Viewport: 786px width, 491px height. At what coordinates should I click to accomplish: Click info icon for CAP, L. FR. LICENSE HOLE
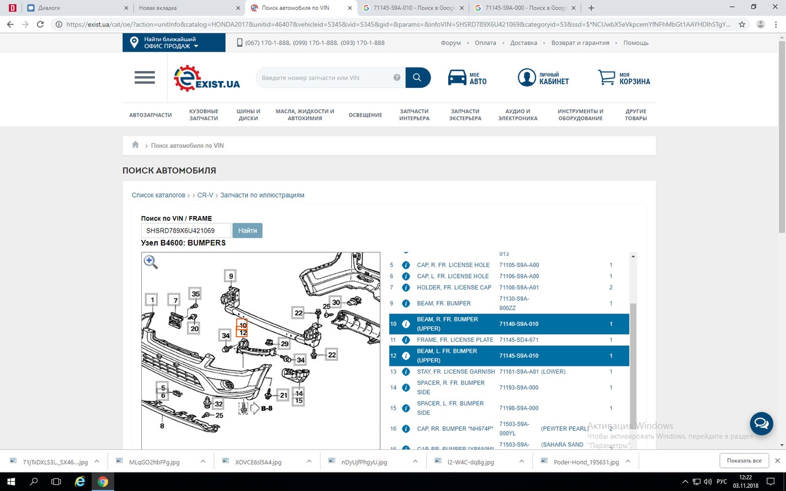406,276
